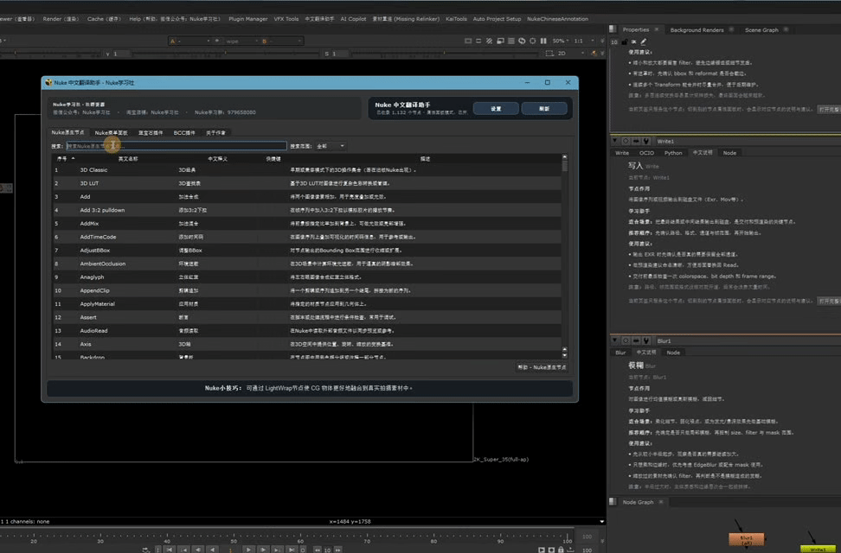Click the pane menu icon left of Node Graph tab
The image size is (841, 553).
tap(613, 501)
